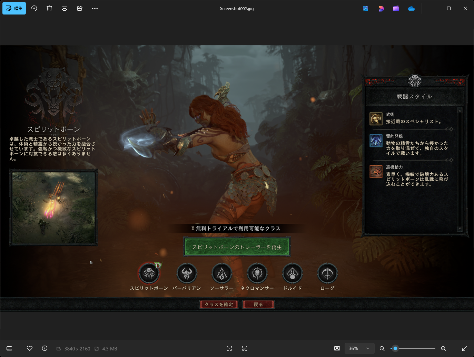Open the Edit (編集) image editor
Image resolution: width=474 pixels, height=357 pixels.
(x=14, y=8)
